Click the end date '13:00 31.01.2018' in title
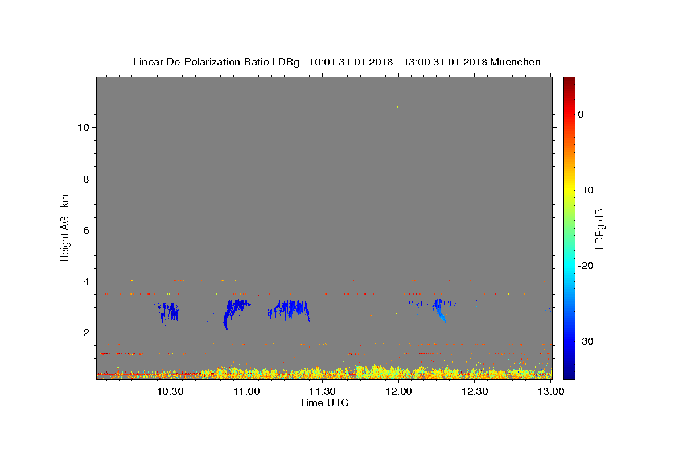The width and height of the screenshot is (683, 455). point(445,62)
